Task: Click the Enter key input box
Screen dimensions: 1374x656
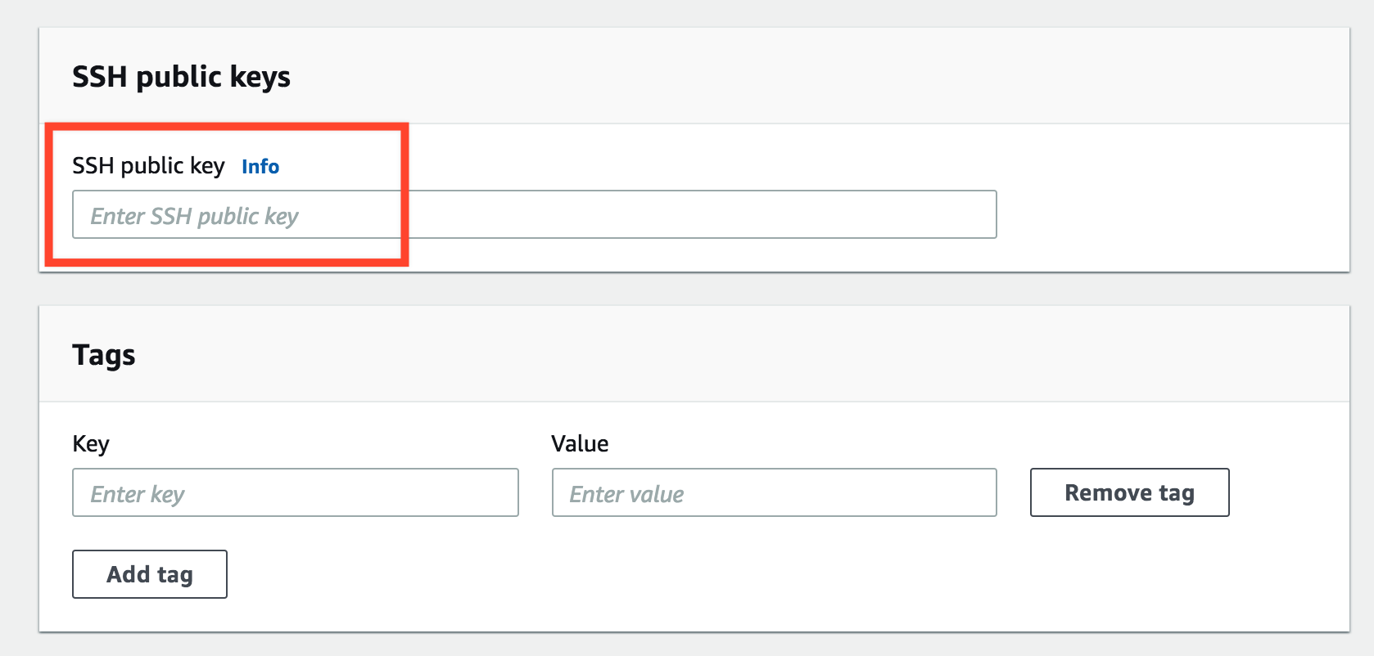Action: point(296,492)
